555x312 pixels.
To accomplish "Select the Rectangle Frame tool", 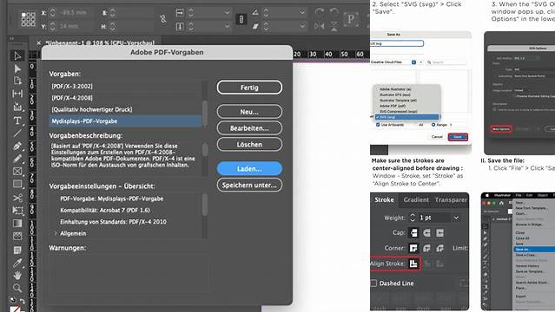I will [17, 172].
